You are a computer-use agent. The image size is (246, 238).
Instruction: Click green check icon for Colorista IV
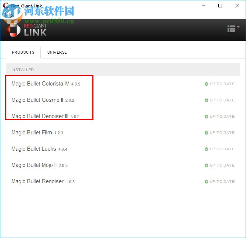point(206,84)
